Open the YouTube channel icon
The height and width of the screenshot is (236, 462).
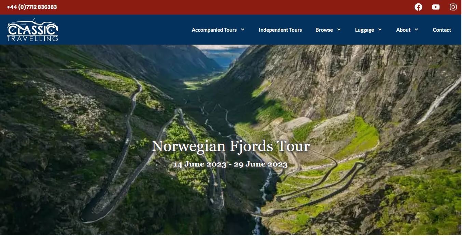(x=436, y=7)
